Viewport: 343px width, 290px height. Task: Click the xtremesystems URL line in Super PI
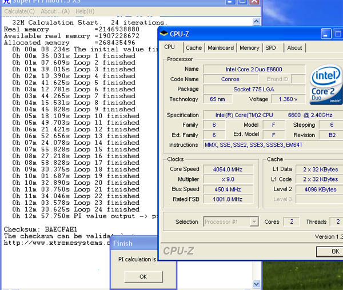[57, 243]
